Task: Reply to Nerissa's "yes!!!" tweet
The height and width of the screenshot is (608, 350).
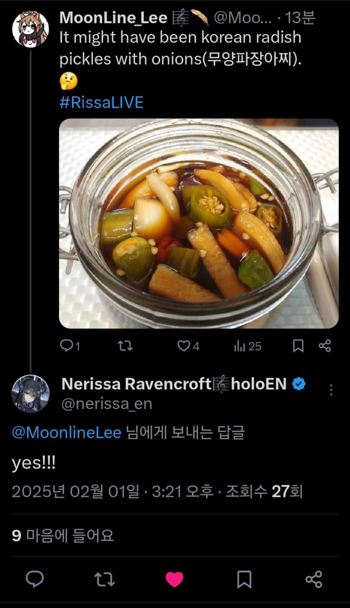Action: [35, 579]
